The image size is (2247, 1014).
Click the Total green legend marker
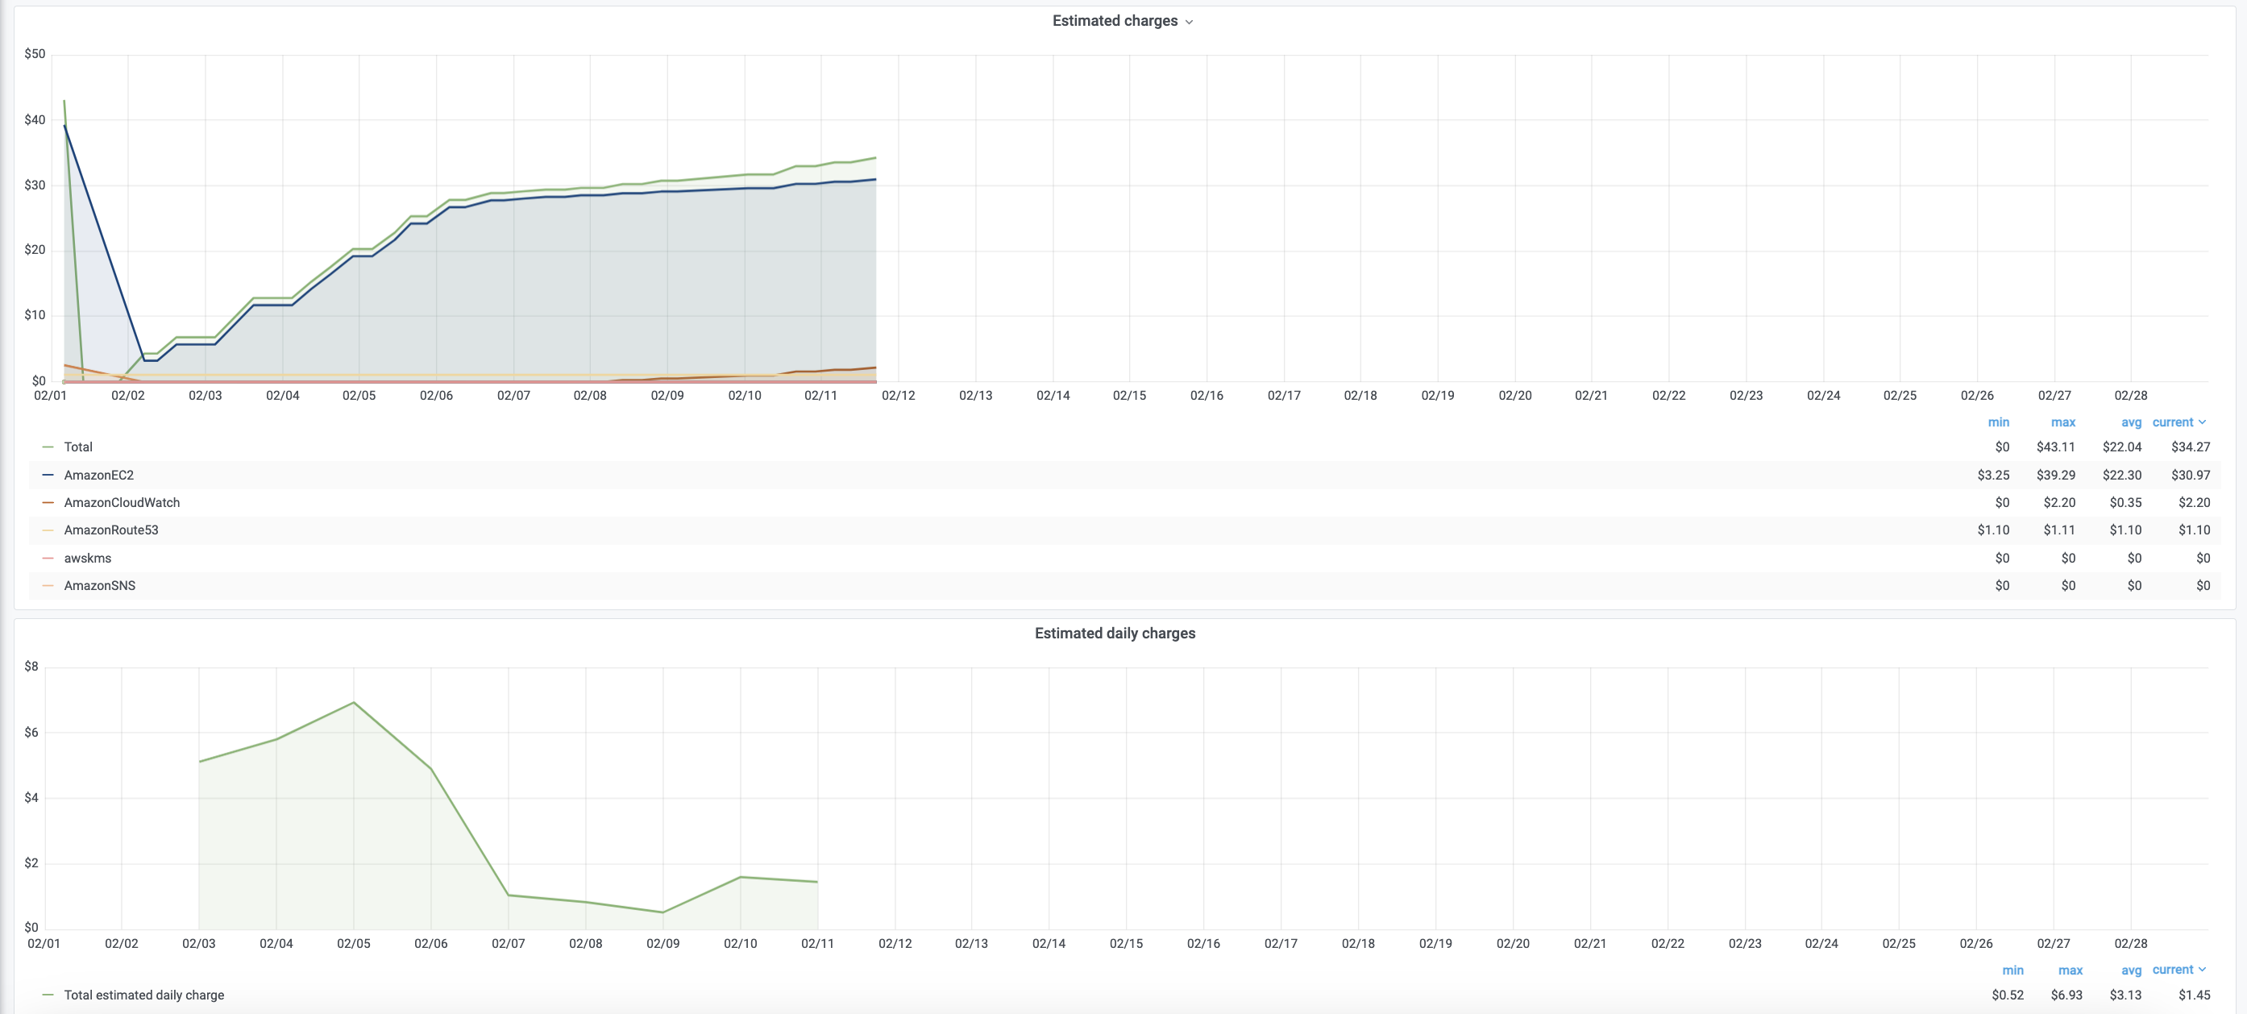tap(48, 447)
